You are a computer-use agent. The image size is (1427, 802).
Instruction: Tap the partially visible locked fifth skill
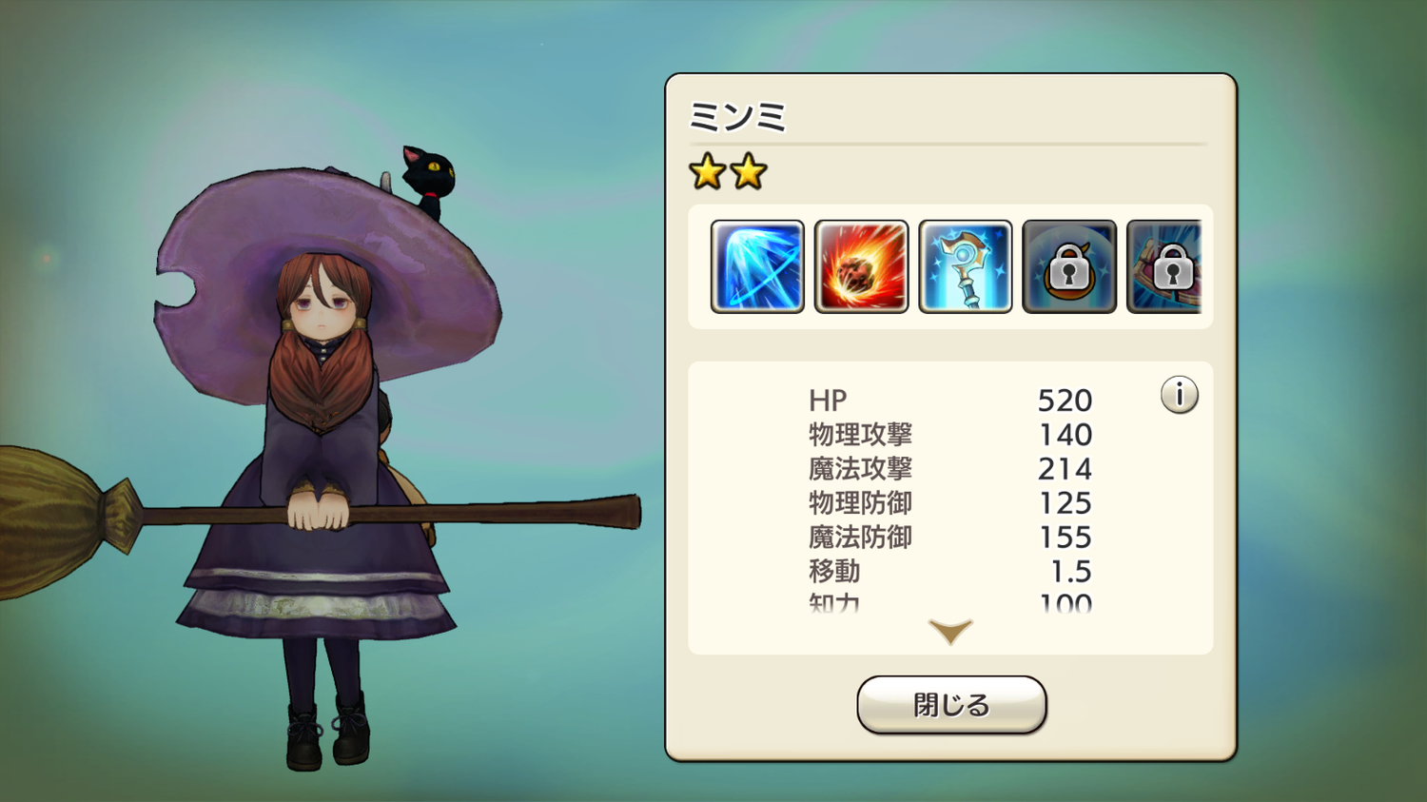tap(1164, 266)
